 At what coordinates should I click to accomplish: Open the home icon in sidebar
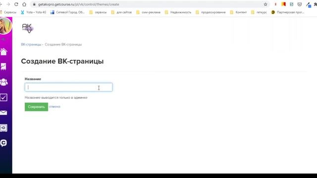click(3, 52)
